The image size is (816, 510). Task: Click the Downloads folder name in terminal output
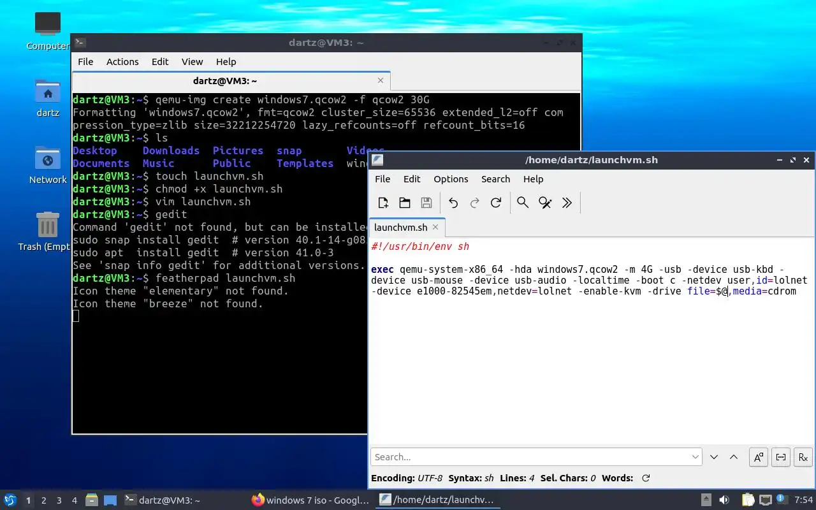(x=171, y=151)
